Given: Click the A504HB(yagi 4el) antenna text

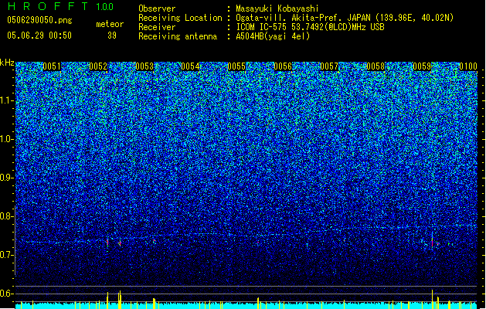Looking at the screenshot, I should pos(273,36).
